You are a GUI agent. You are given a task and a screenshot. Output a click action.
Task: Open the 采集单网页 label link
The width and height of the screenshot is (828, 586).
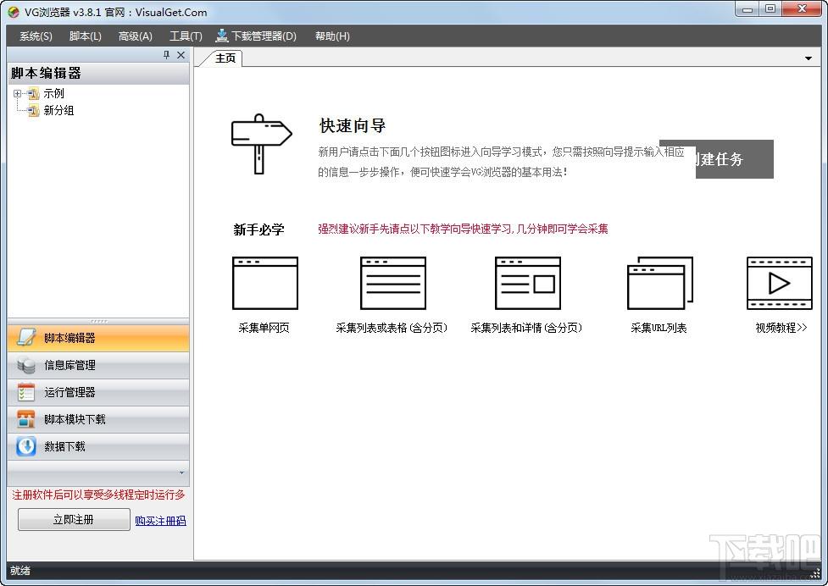click(264, 328)
